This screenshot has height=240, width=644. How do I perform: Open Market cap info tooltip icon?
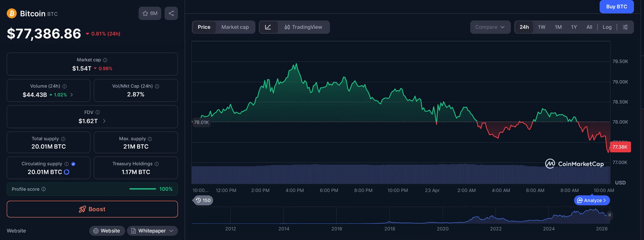tap(105, 60)
